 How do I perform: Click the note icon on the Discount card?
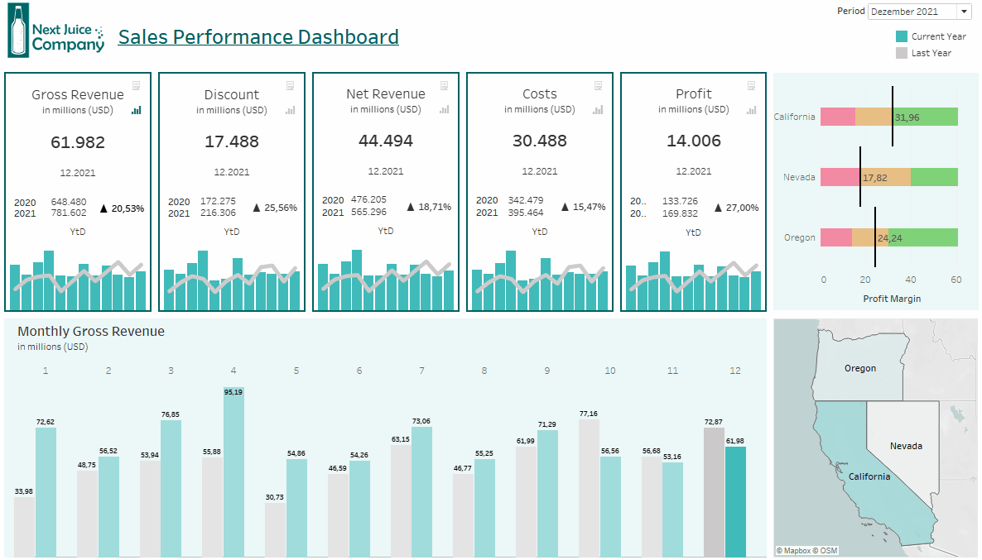(x=291, y=85)
